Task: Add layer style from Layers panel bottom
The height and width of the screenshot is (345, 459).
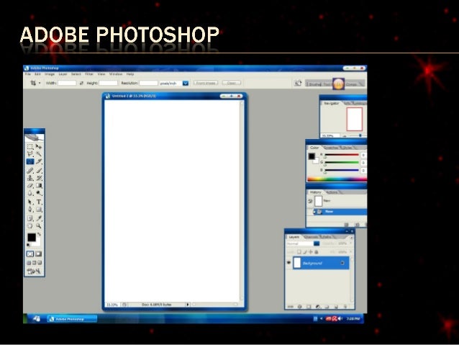Action: (x=299, y=307)
